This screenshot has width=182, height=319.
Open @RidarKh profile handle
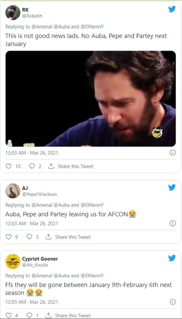point(32,16)
